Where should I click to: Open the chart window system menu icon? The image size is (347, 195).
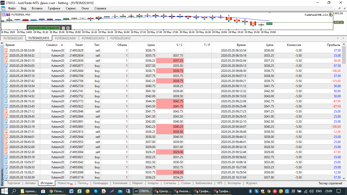tap(3, 8)
